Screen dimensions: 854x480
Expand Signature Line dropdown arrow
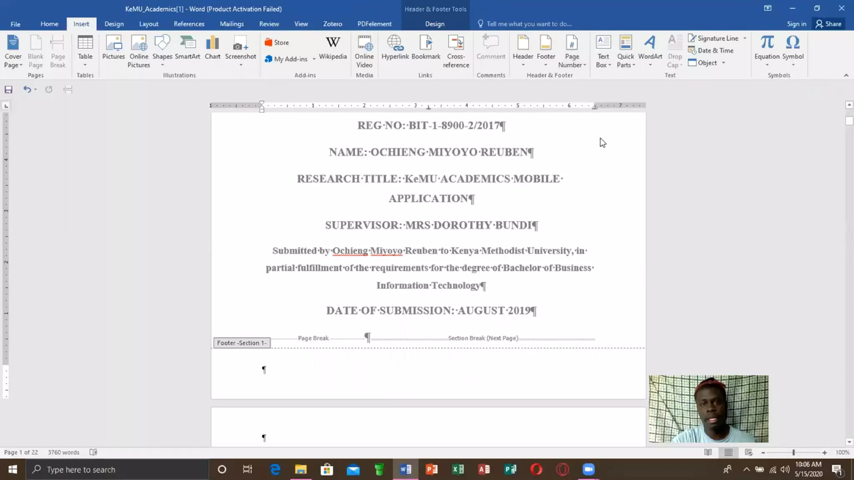(x=745, y=38)
